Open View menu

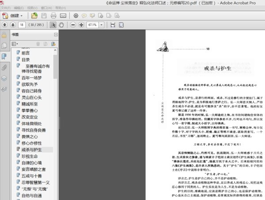[x=32, y=8]
